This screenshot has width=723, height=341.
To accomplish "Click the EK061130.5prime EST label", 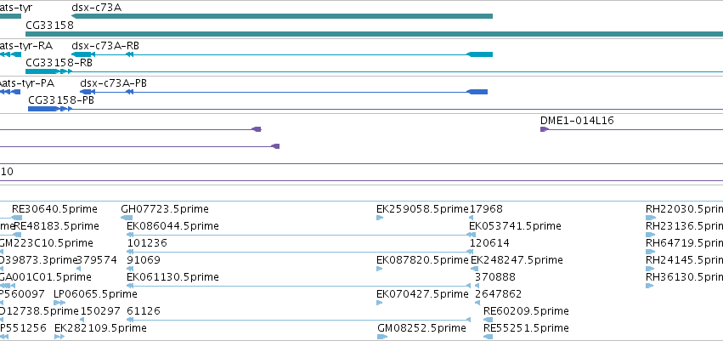I will 172,277.
